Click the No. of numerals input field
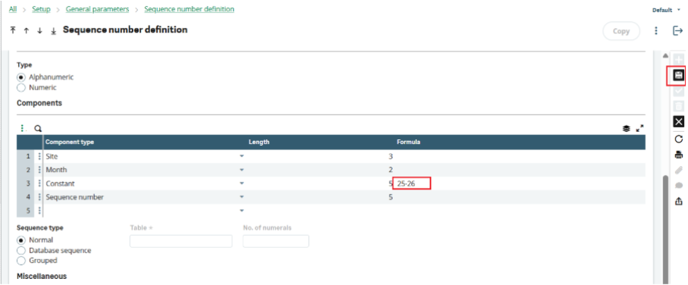Image resolution: width=688 pixels, height=285 pixels. [276, 241]
